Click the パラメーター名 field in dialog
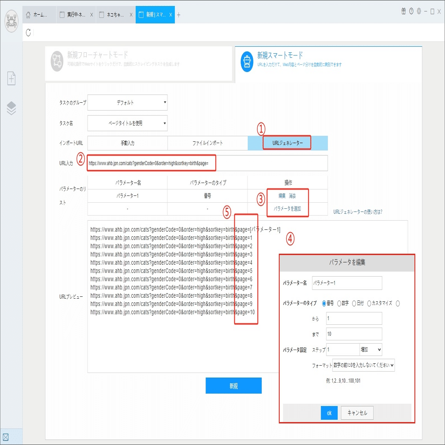 click(347, 283)
